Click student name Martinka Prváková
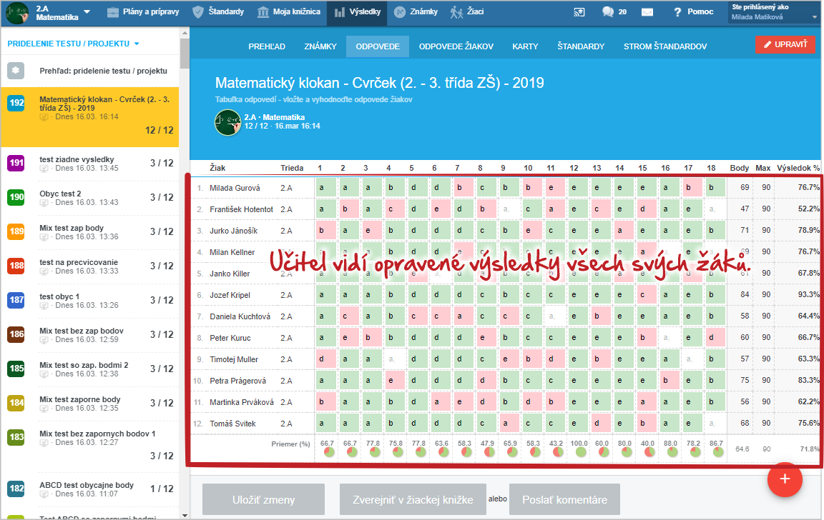Image resolution: width=824 pixels, height=520 pixels. pyautogui.click(x=242, y=402)
